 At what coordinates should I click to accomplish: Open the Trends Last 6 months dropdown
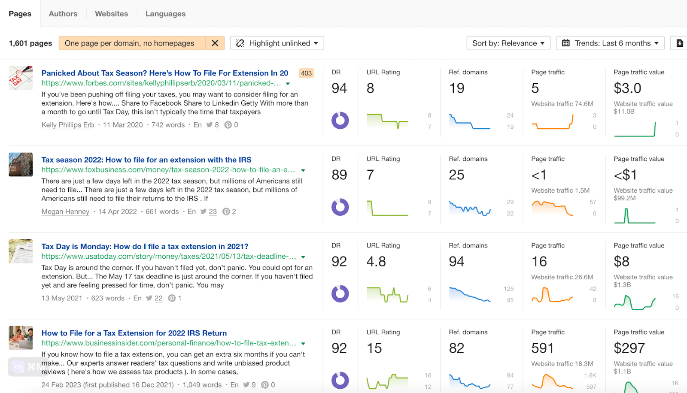[x=610, y=43]
